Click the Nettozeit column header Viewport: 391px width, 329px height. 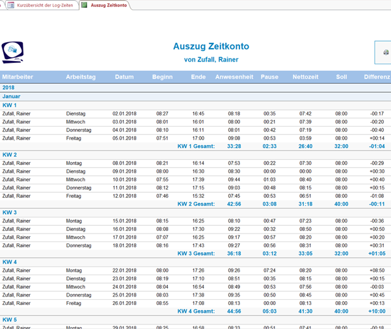click(306, 77)
